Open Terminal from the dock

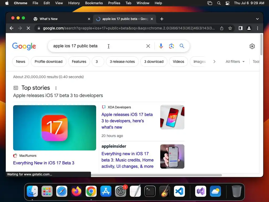point(150,191)
